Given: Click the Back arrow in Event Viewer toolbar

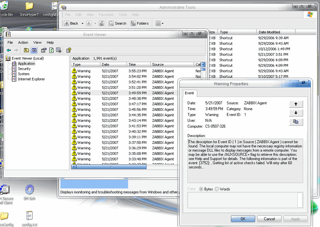Looking at the screenshot, I should click(x=9, y=50).
